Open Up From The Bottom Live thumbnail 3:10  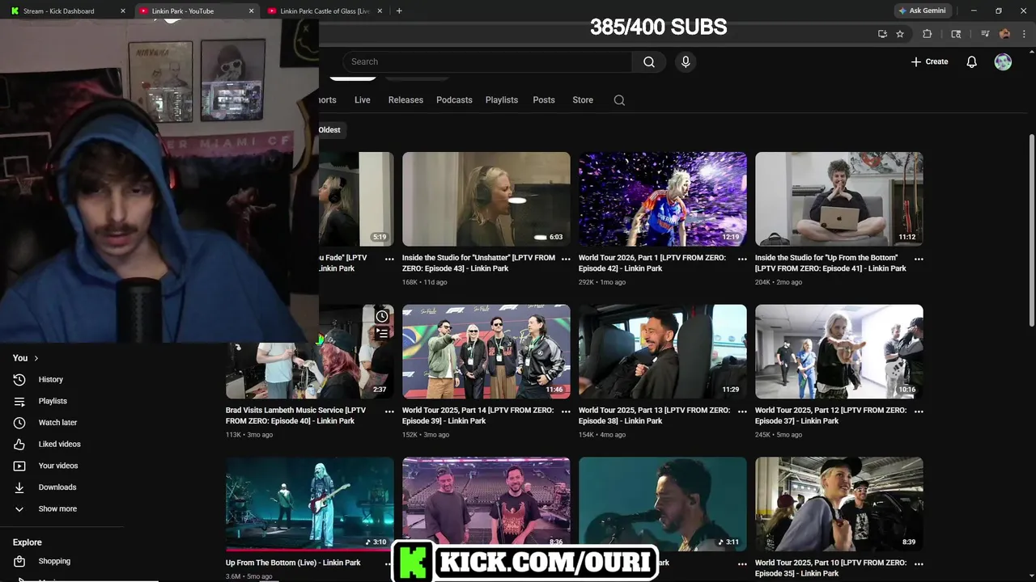310,504
